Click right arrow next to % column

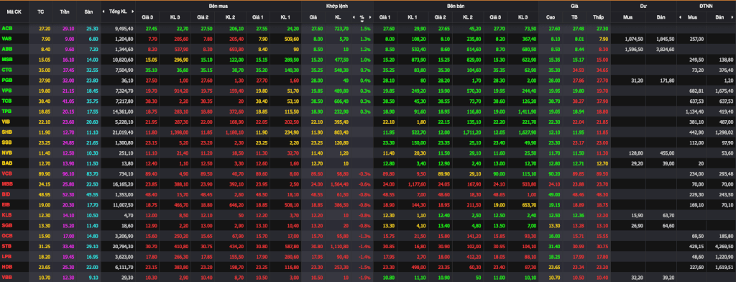click(370, 17)
